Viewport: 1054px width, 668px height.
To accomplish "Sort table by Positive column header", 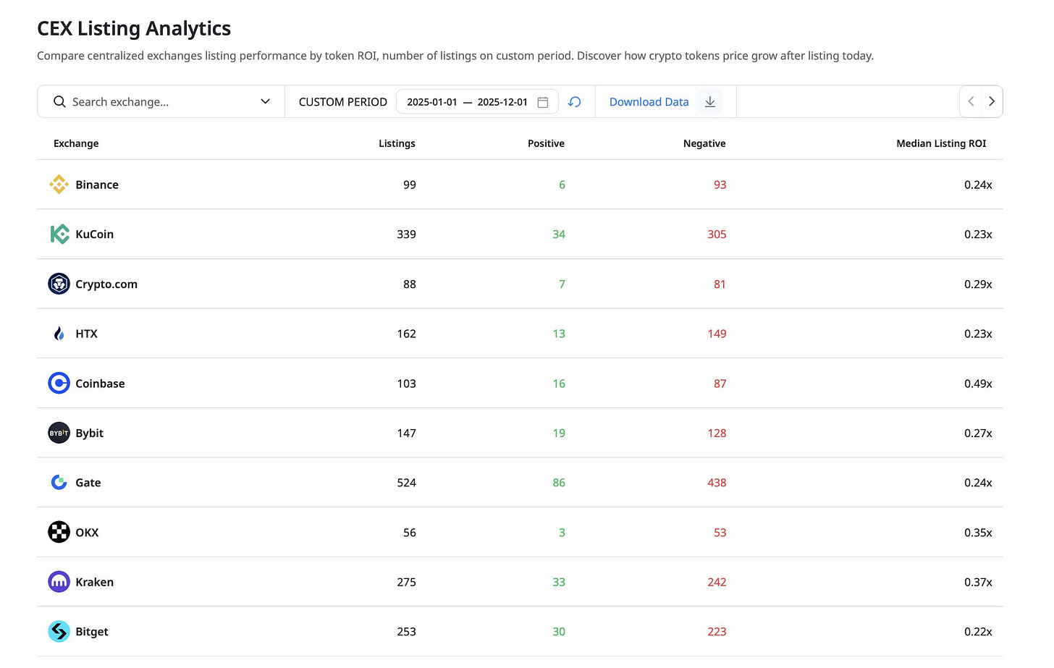I will click(x=546, y=143).
